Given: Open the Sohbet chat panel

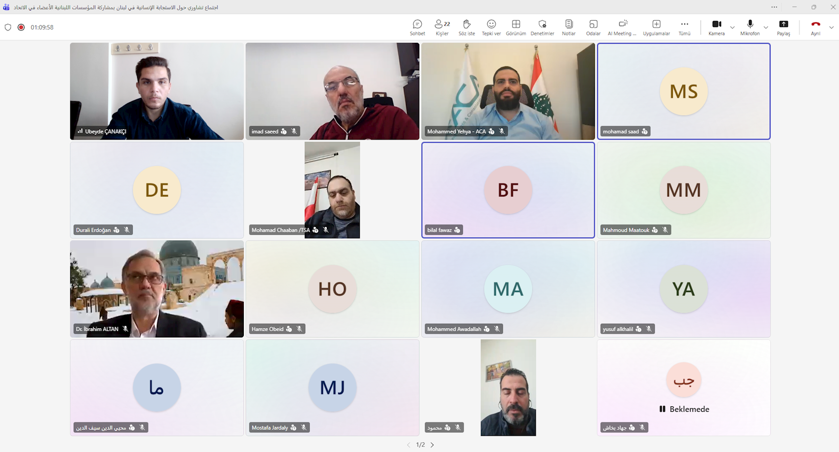Looking at the screenshot, I should pyautogui.click(x=417, y=27).
